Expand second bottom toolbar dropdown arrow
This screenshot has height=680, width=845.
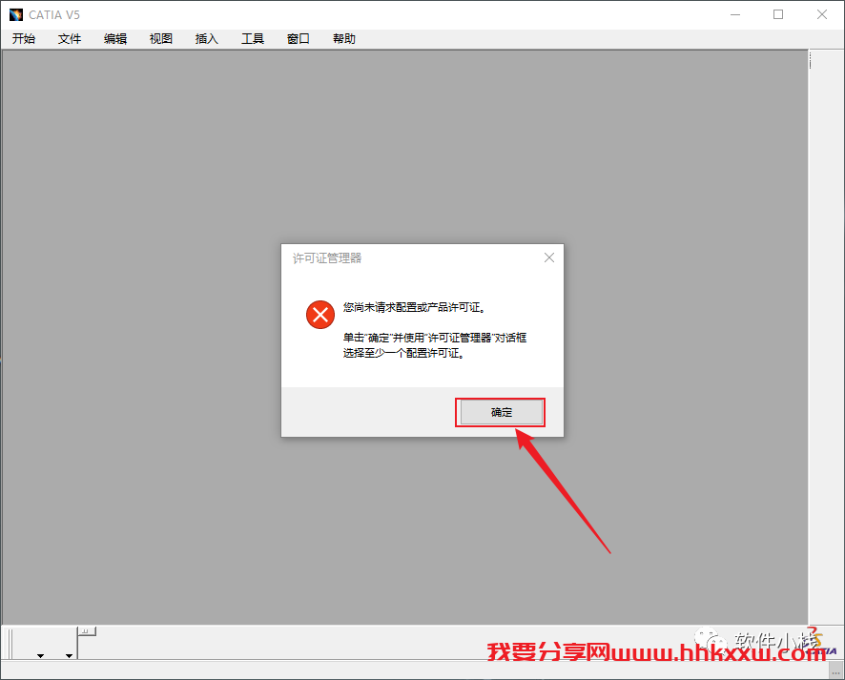(69, 656)
